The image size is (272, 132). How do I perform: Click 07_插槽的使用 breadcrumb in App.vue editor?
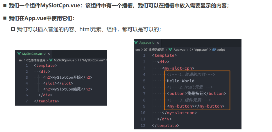point(154,50)
